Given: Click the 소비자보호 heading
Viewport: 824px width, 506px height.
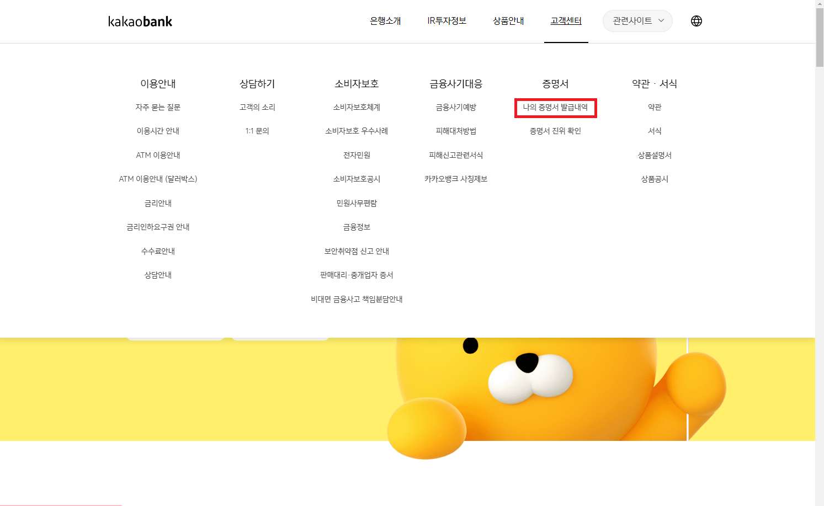Looking at the screenshot, I should [x=357, y=84].
